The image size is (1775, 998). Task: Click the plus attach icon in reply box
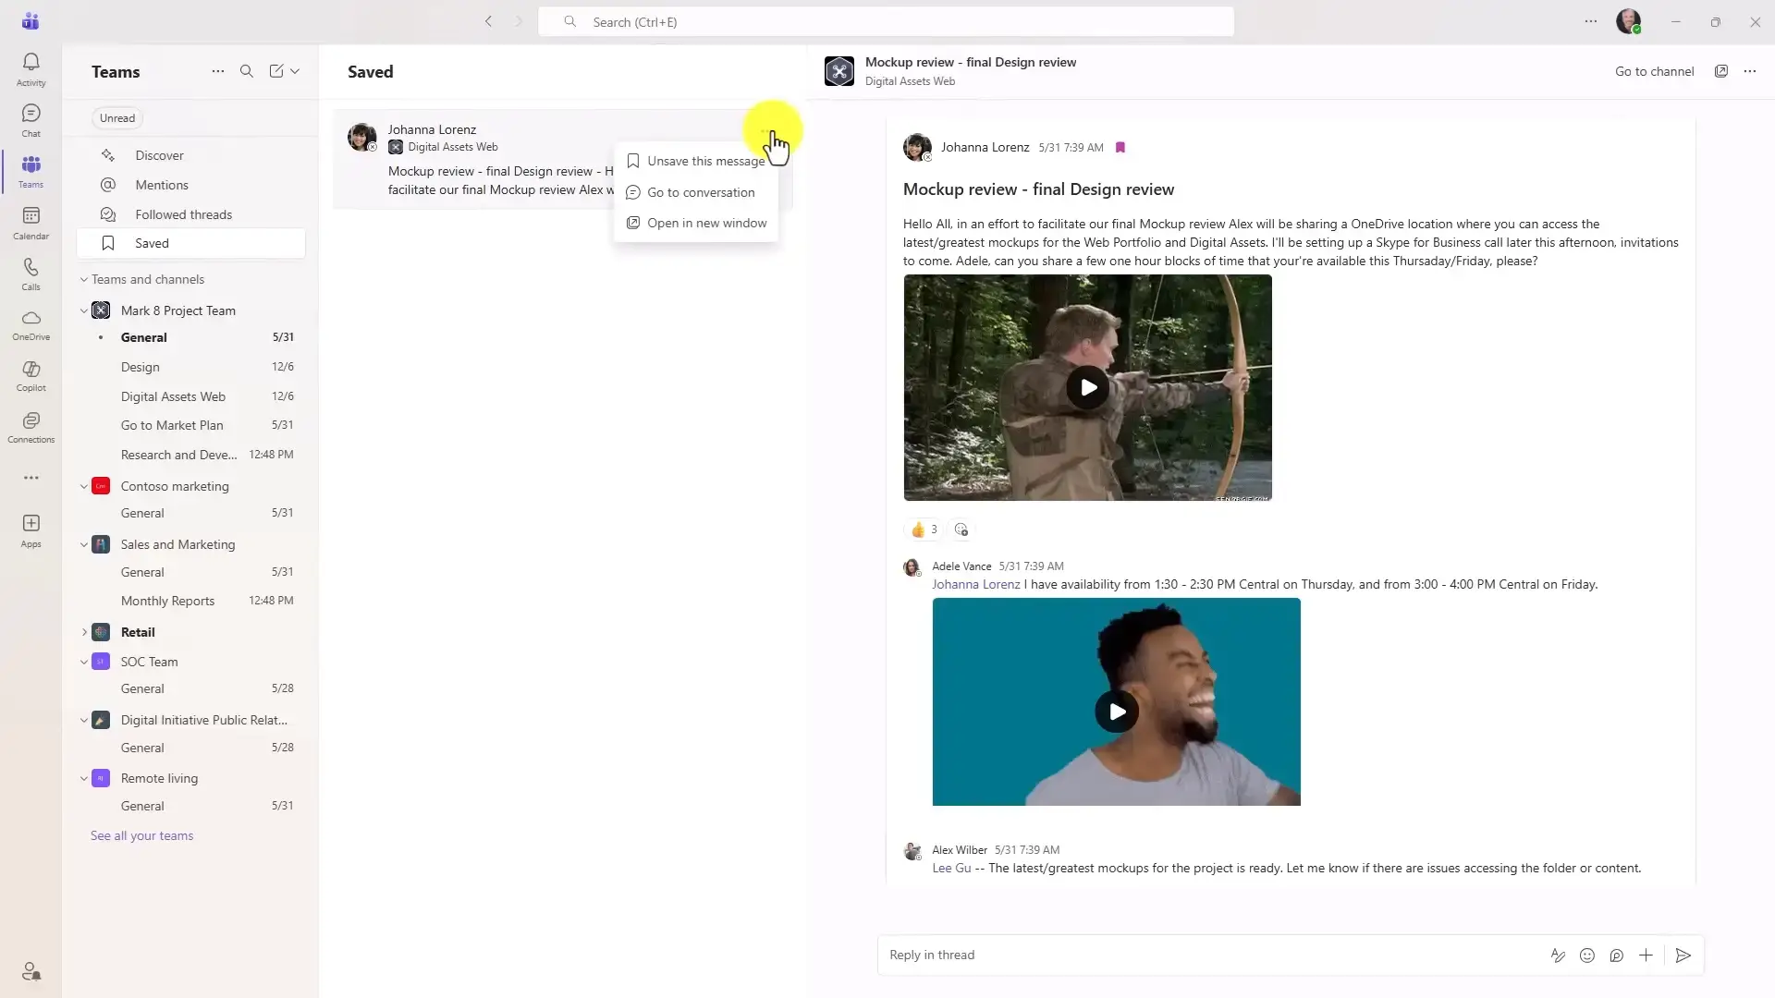coord(1646,955)
